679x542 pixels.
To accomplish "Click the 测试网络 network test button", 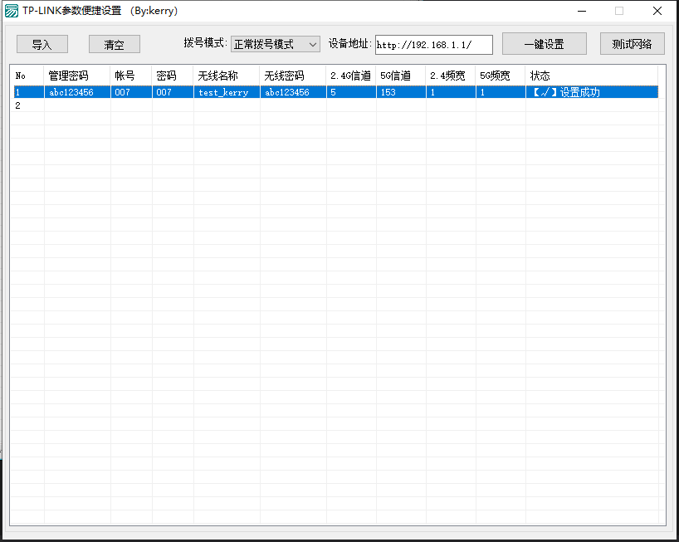I will click(x=633, y=44).
